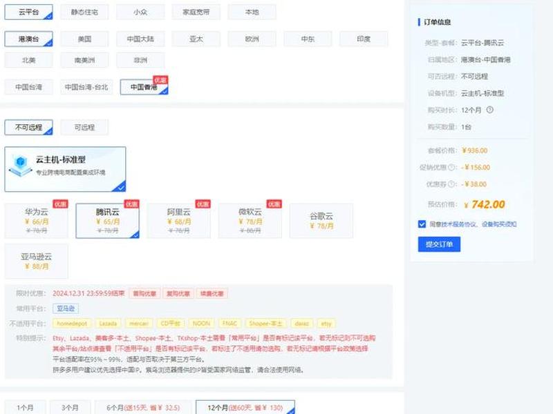This screenshot has height=414, width=553.
Task: Open the 设备购买须知 link
Action: (499, 224)
